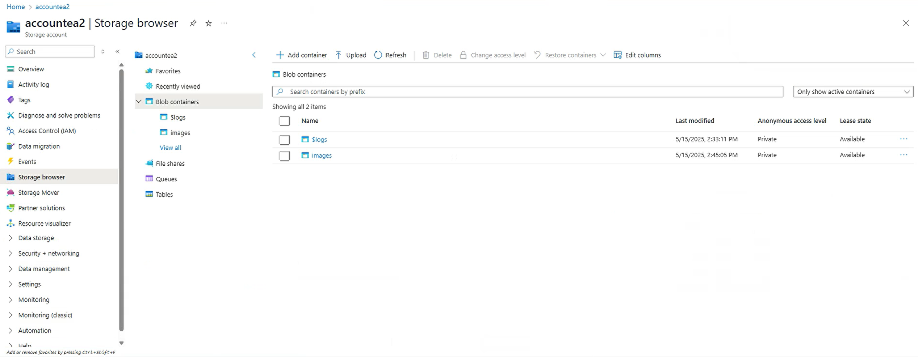The width and height of the screenshot is (918, 357).
Task: Open File shares in the tree
Action: [x=170, y=163]
